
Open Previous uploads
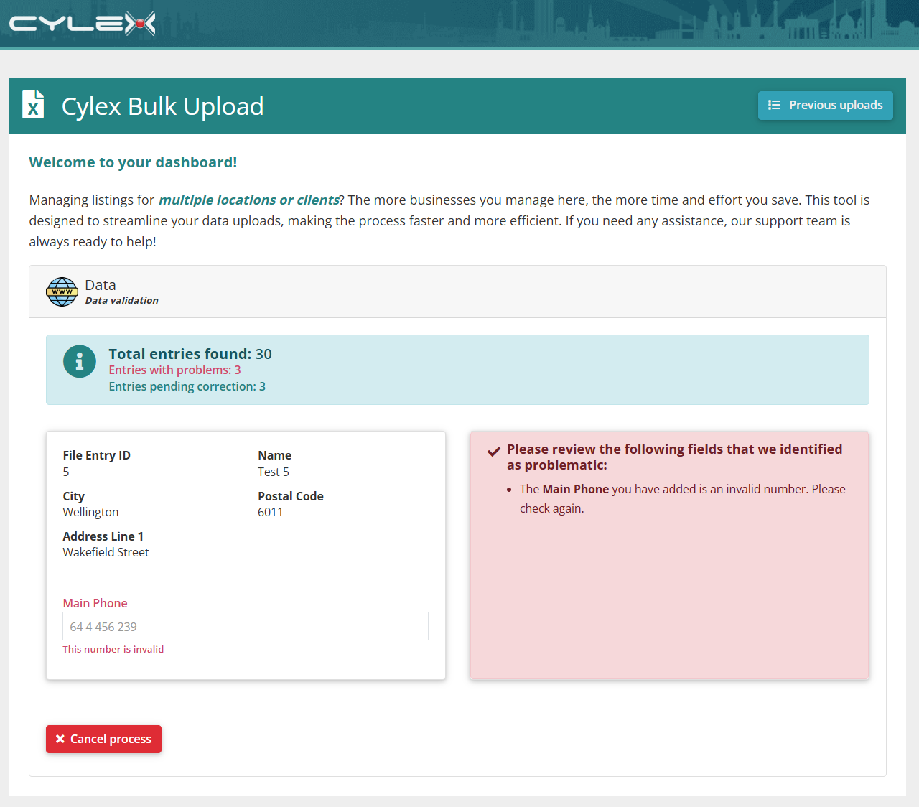pos(826,106)
